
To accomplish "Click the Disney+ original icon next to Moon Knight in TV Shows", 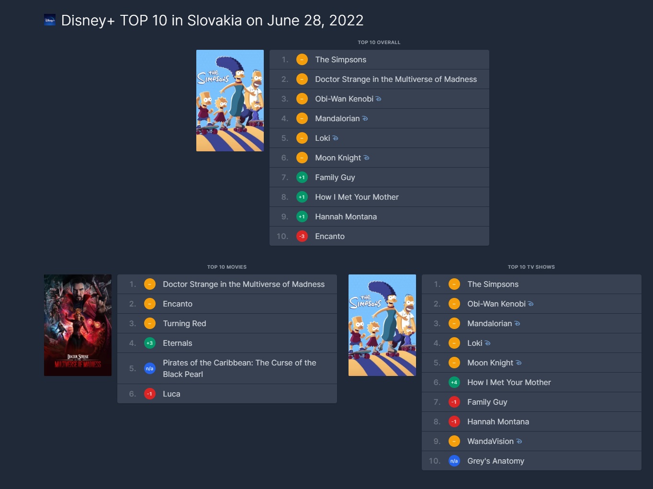I will pyautogui.click(x=518, y=363).
